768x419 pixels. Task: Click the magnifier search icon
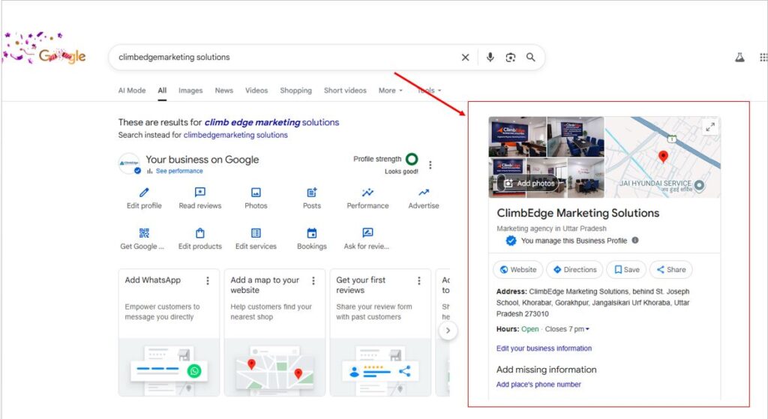coord(530,57)
